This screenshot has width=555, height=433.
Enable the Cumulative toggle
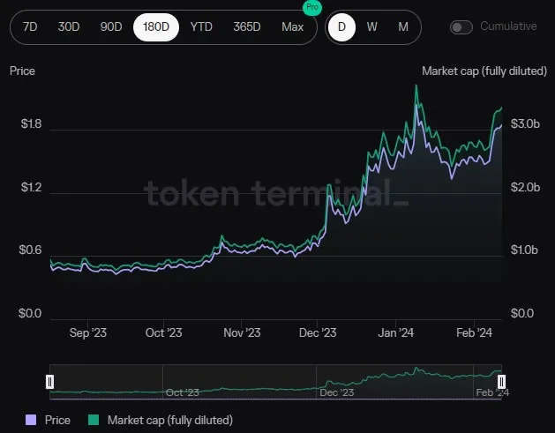pyautogui.click(x=461, y=26)
